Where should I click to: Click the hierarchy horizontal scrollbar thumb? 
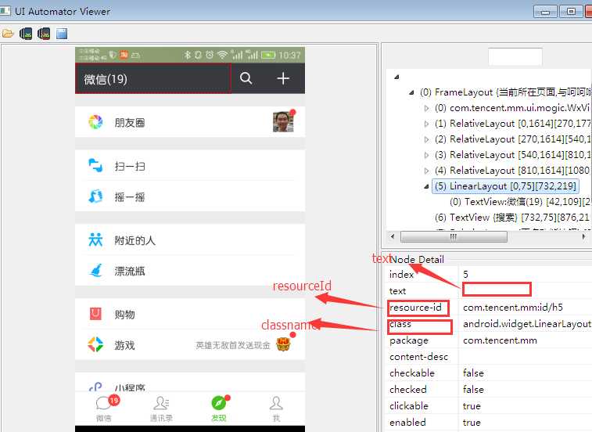point(454,236)
